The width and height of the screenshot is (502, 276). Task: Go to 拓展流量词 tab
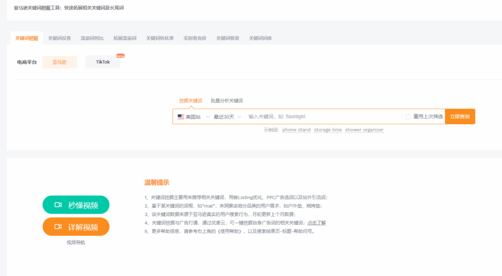point(125,38)
